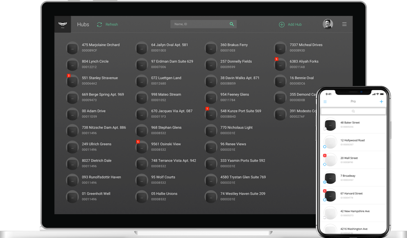Tap black hub thumbnail for 7 Broadway
This screenshot has height=238, width=407.
[330, 178]
